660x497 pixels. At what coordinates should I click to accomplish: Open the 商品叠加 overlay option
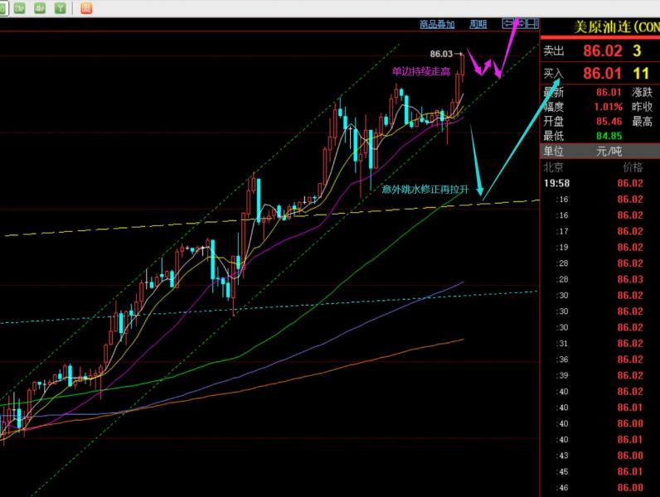pos(437,25)
